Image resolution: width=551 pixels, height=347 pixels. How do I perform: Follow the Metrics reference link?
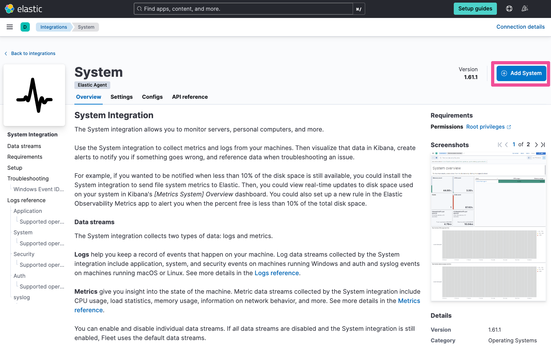409,301
